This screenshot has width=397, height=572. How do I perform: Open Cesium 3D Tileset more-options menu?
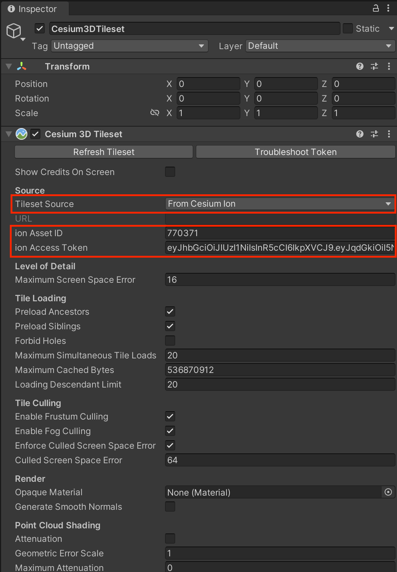point(389,134)
